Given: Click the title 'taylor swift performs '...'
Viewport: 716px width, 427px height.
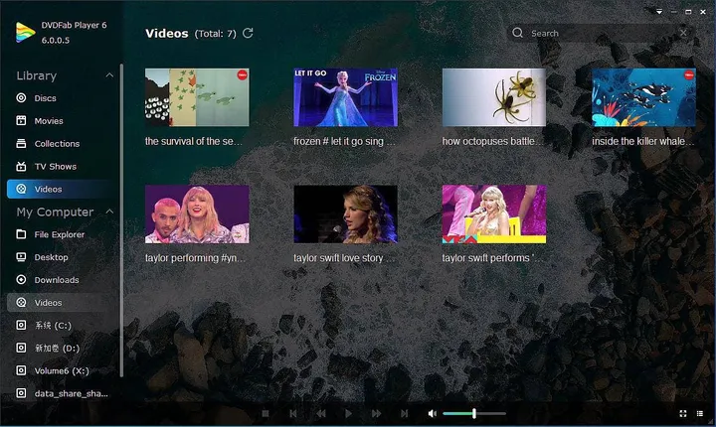Looking at the screenshot, I should pyautogui.click(x=492, y=258).
